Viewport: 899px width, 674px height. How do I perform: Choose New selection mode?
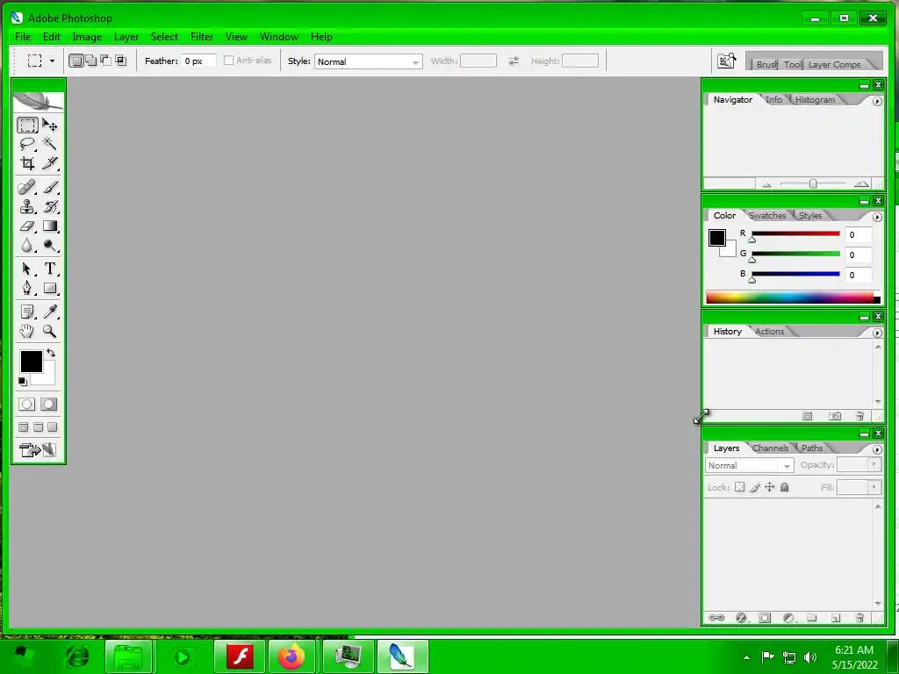[x=76, y=61]
